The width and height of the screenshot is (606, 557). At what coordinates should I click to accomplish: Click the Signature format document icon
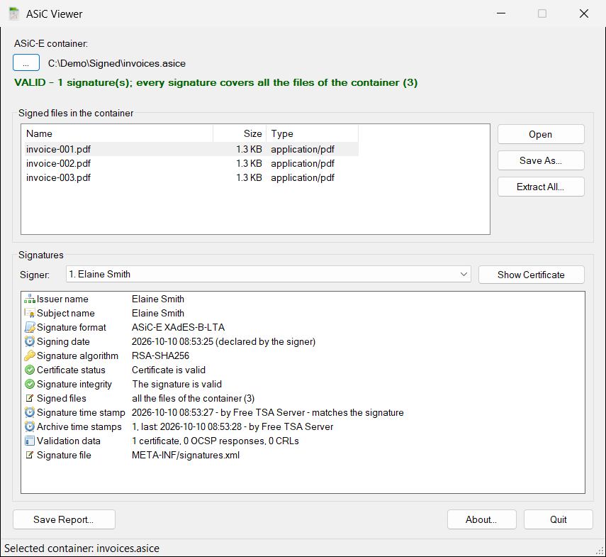click(x=30, y=327)
